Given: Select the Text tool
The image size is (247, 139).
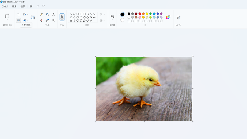Looking at the screenshot, I should [x=53, y=14].
